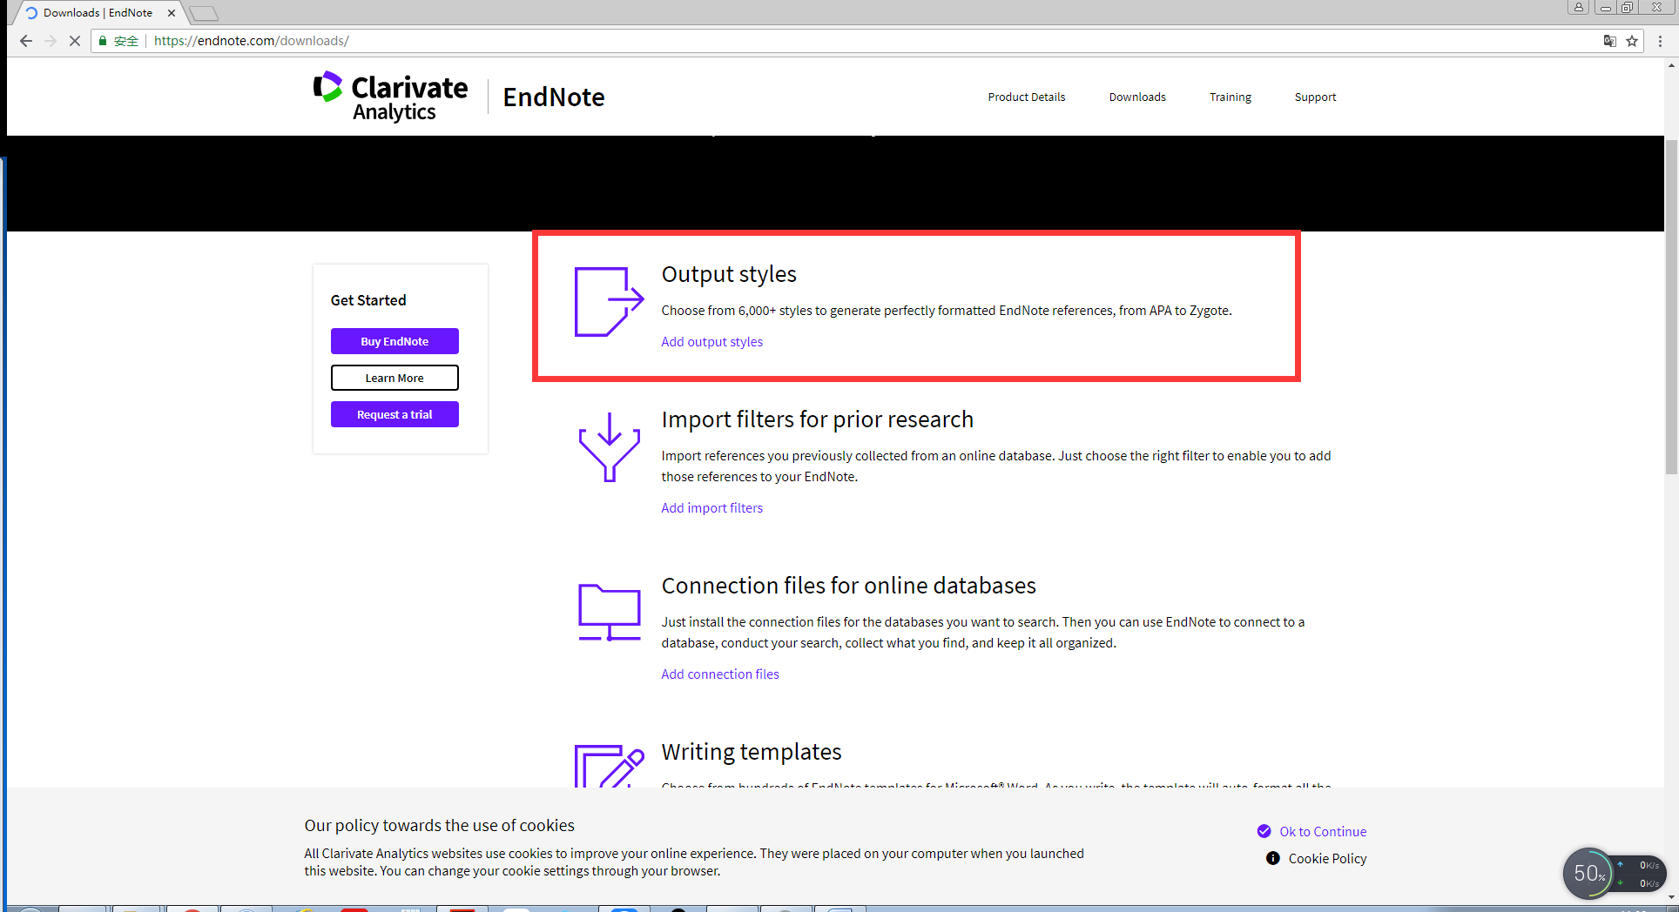Click the scrollbar up arrow
This screenshot has width=1679, height=912.
1671,64
